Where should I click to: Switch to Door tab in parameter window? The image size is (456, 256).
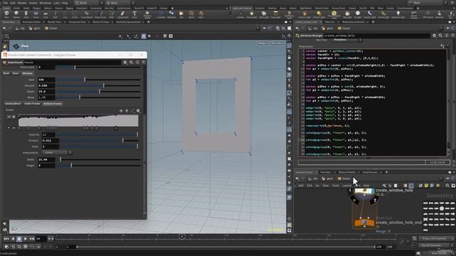16,73
